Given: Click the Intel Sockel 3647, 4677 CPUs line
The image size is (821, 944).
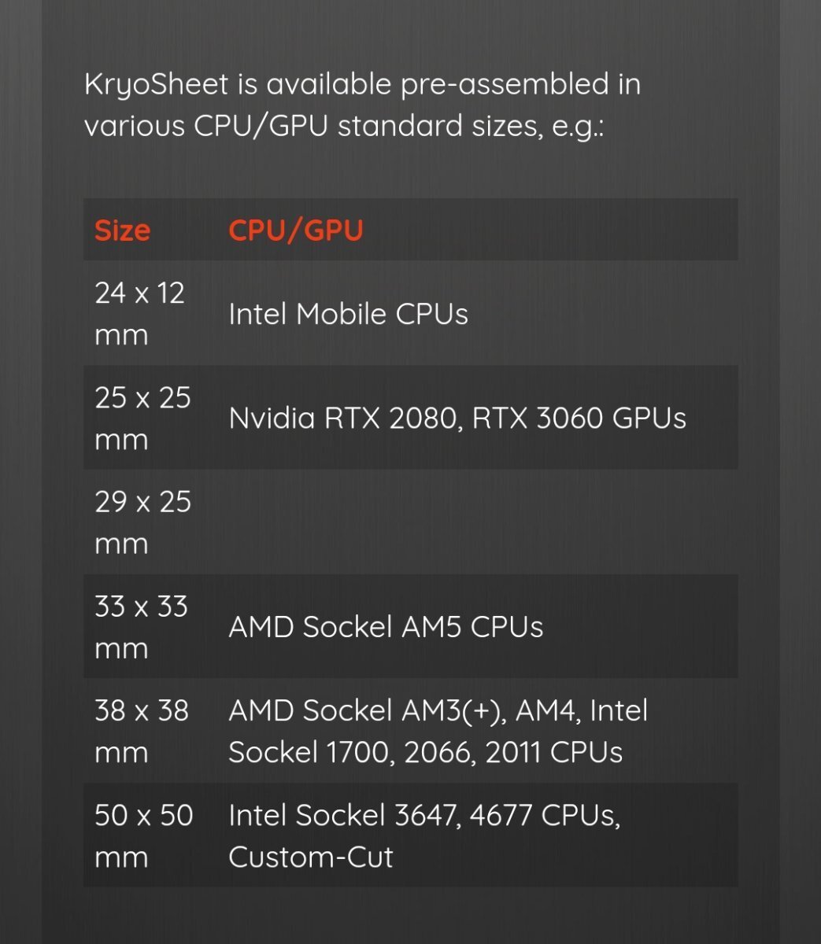Looking at the screenshot, I should (x=424, y=815).
